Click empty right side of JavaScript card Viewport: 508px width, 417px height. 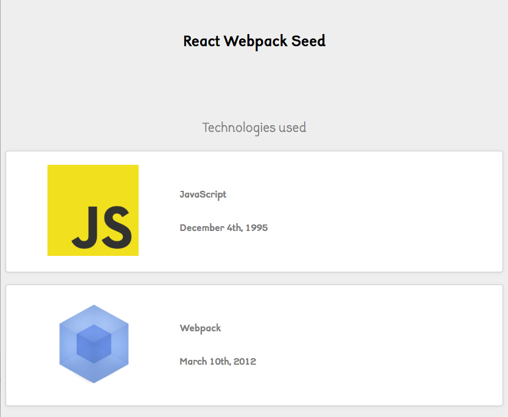[389, 212]
